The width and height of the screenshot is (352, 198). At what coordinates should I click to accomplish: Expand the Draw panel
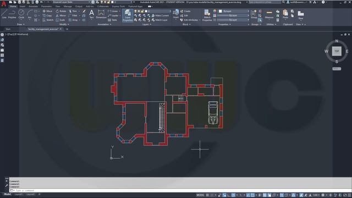pyautogui.click(x=21, y=24)
